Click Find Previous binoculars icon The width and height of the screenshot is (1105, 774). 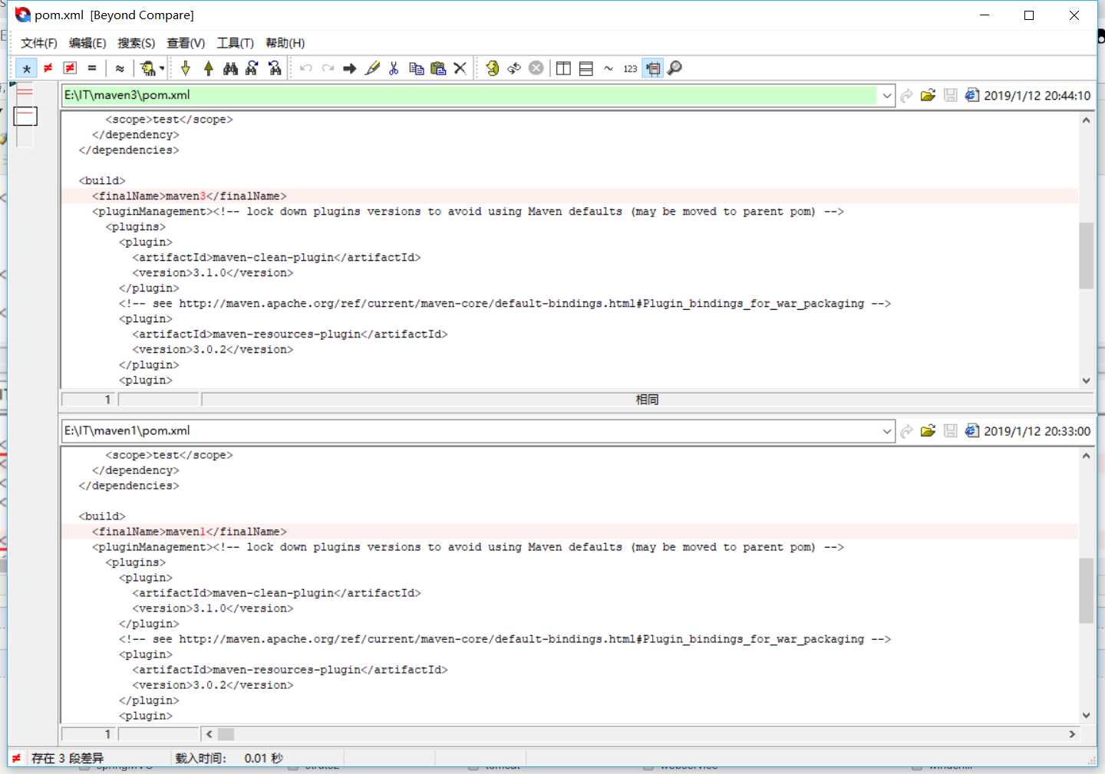[275, 68]
